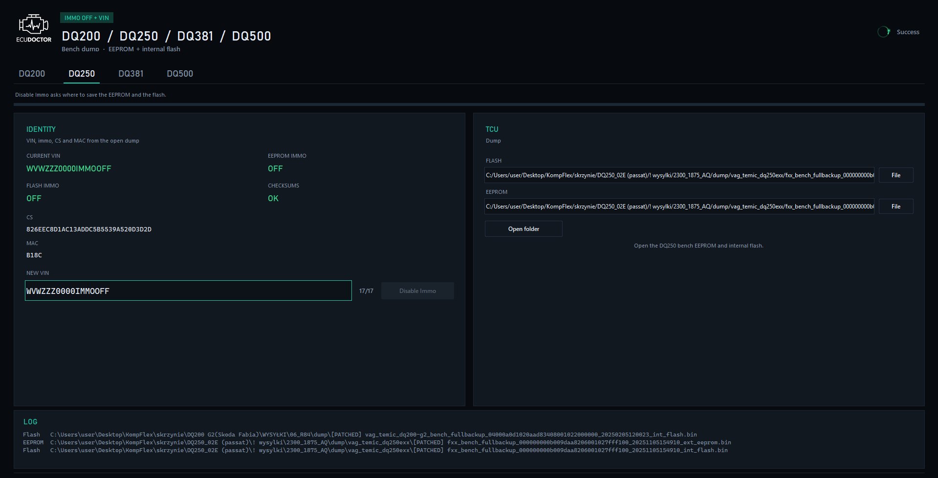Click the EEPROM ext_eeprom.bin log line

tap(377, 442)
